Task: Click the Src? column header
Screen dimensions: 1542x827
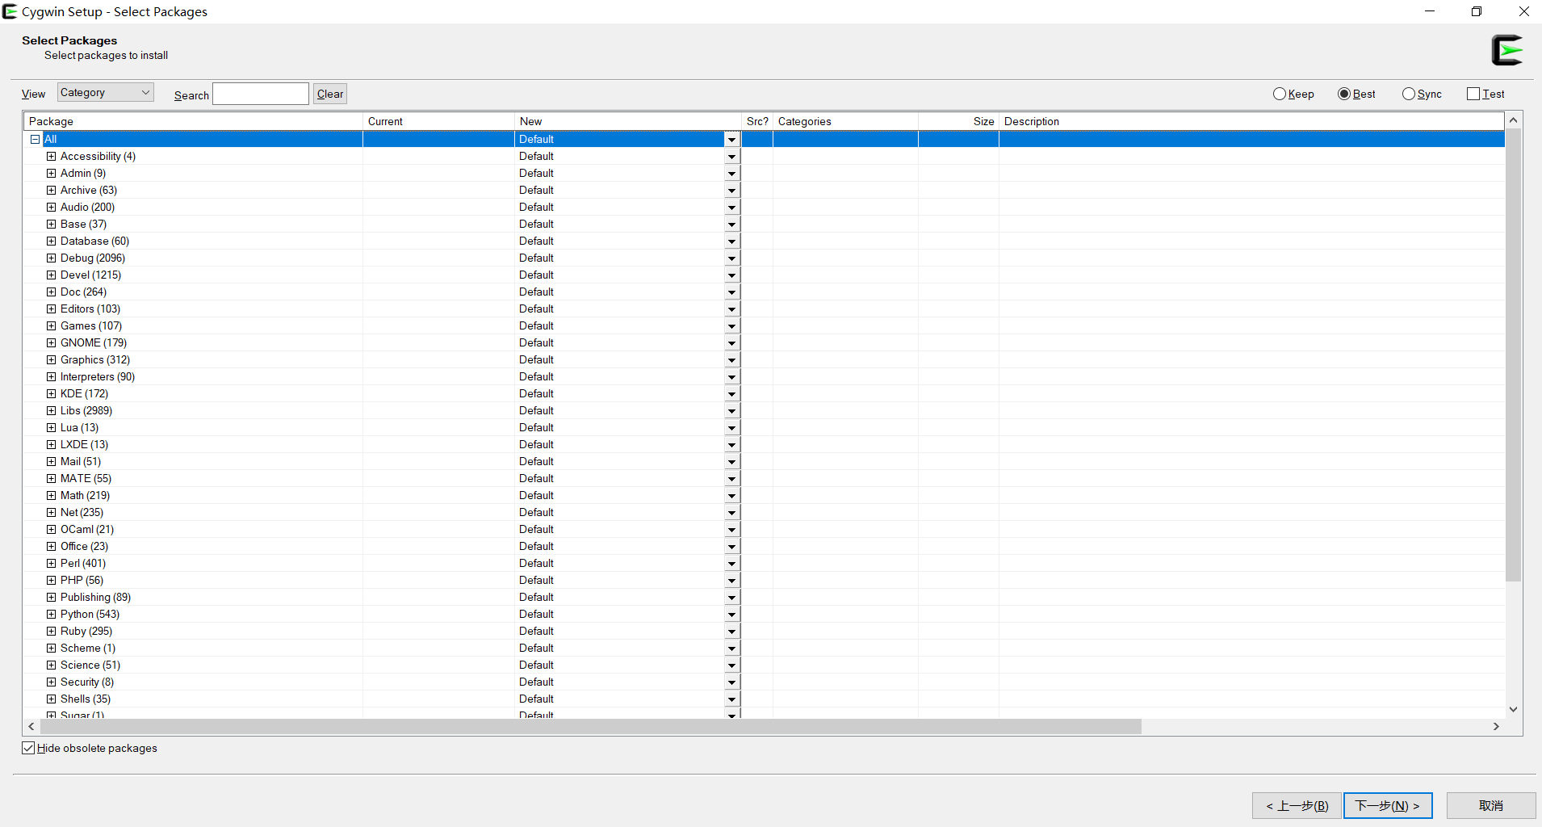Action: pos(757,121)
